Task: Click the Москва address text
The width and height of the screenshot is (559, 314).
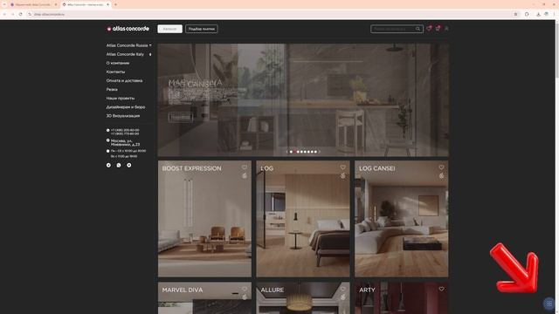Action: click(x=125, y=143)
